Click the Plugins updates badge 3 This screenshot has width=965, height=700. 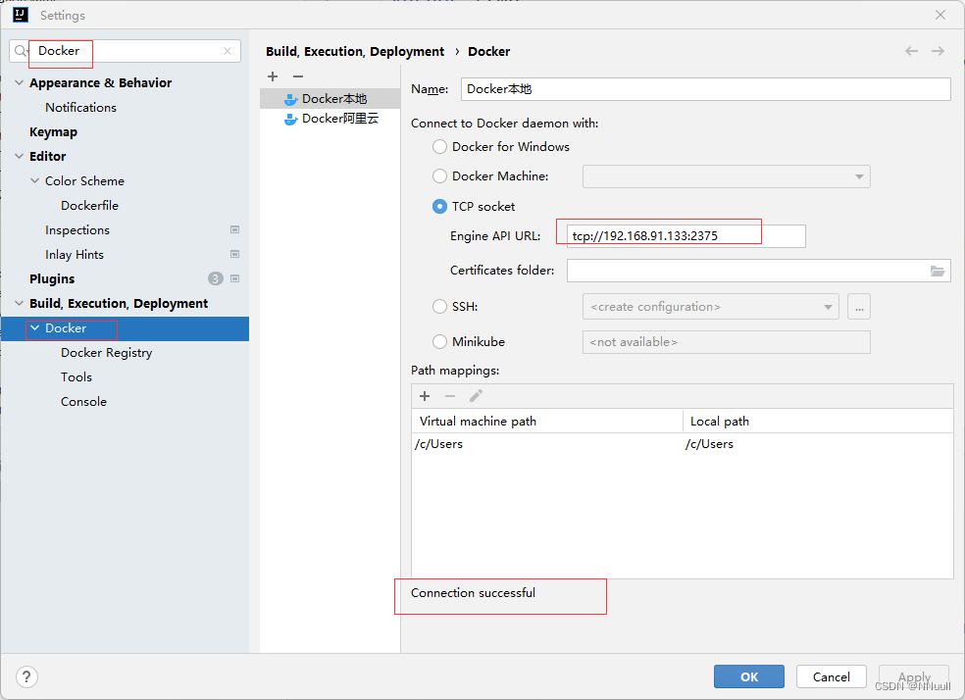coord(215,278)
